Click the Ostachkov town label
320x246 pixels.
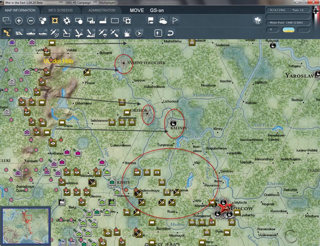pos(83,103)
